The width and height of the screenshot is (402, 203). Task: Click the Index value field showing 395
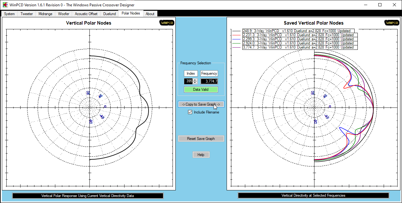tap(189, 81)
